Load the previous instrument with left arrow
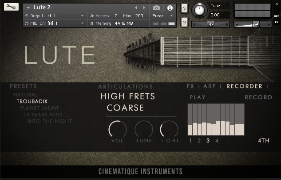Image resolution: width=281 pixels, height=180 pixels. [136, 8]
